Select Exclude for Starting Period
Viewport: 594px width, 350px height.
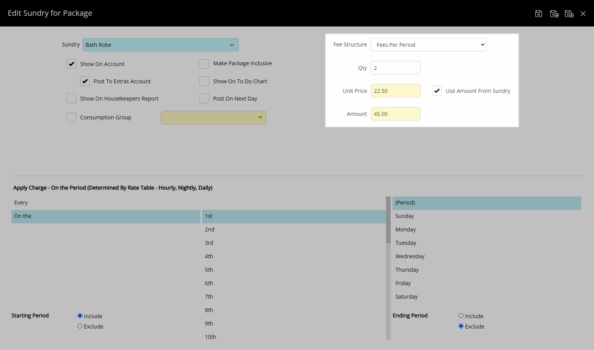pyautogui.click(x=80, y=326)
